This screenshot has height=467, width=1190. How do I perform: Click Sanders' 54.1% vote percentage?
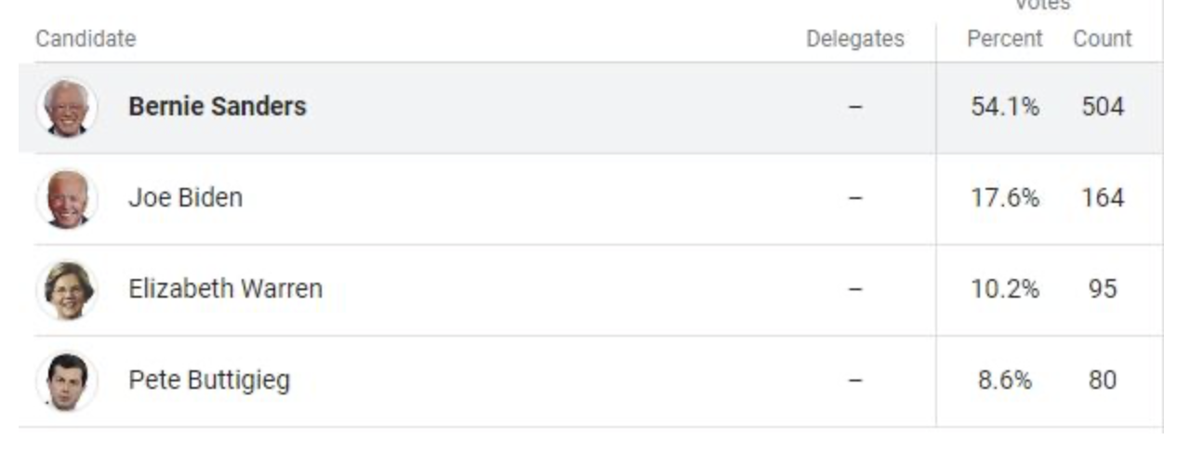pos(1005,107)
